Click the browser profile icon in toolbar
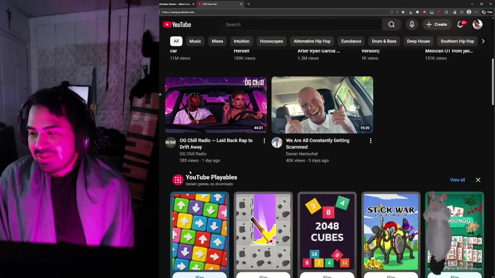This screenshot has height=278, width=495. coord(469,12)
